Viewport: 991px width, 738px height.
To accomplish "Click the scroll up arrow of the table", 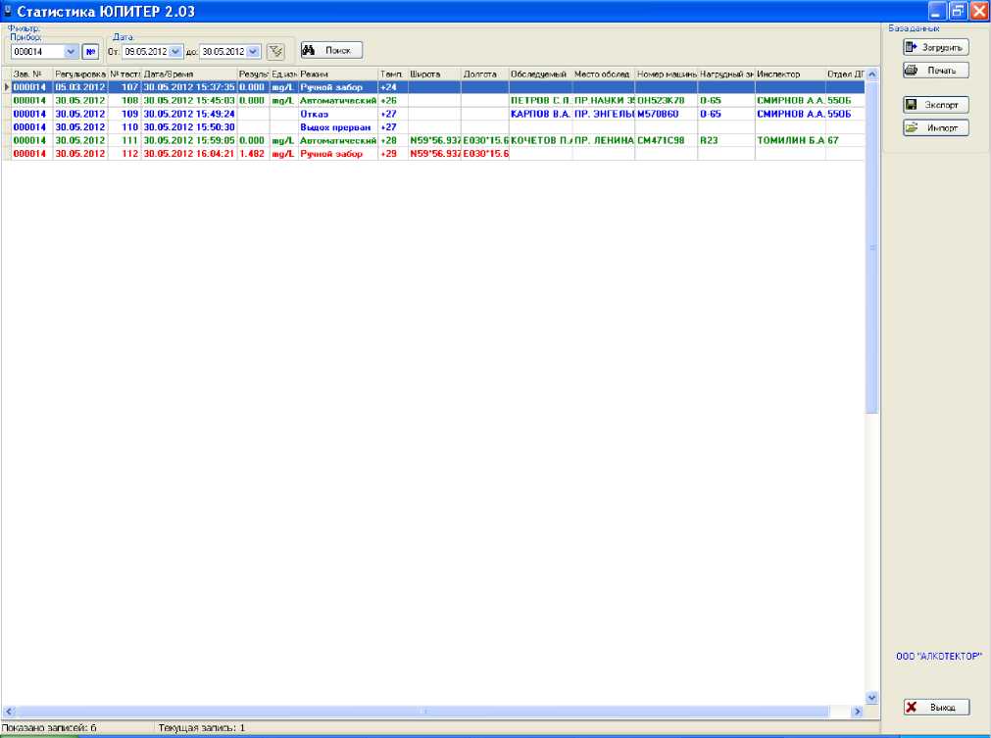I will tap(872, 74).
